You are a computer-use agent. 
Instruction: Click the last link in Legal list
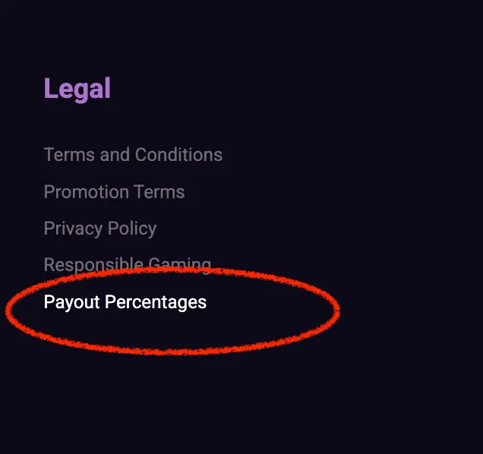[x=125, y=302]
